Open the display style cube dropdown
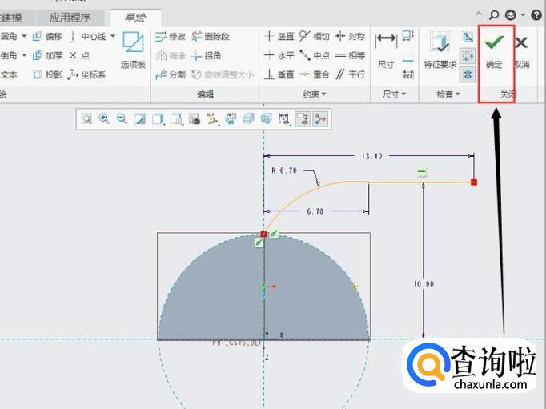 (x=158, y=119)
